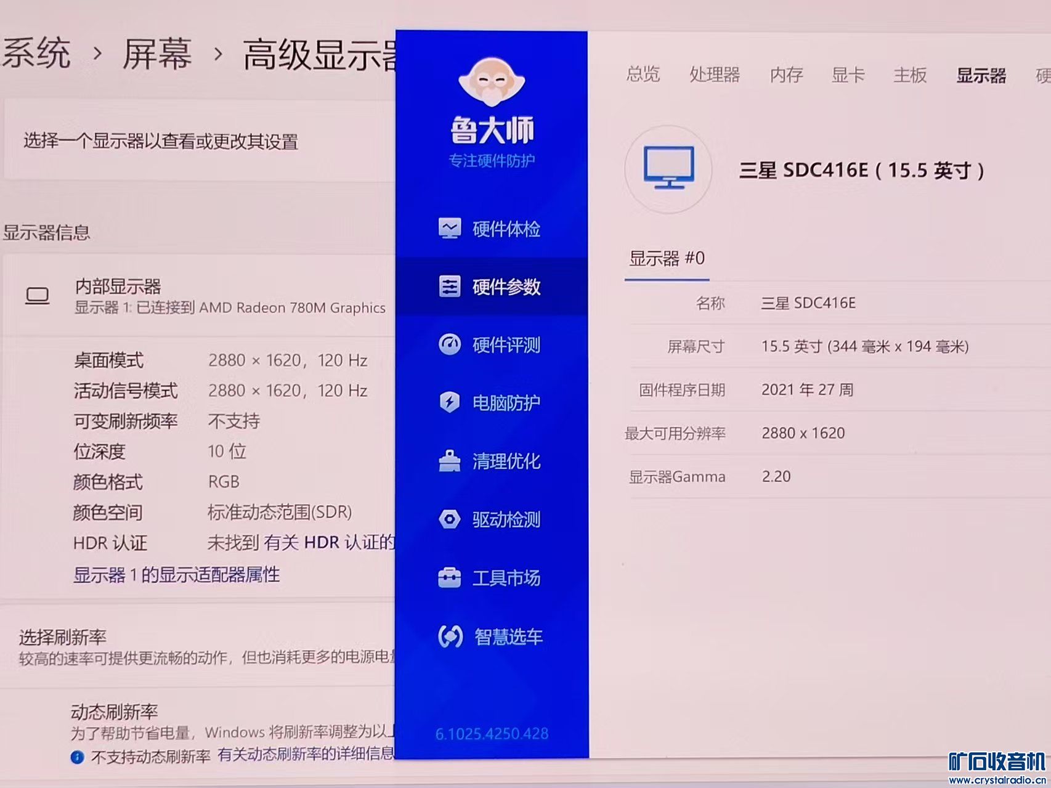Image resolution: width=1051 pixels, height=788 pixels.
Task: Click the 颜色空间 value 标准动态范围(SDR)
Action: tap(280, 511)
